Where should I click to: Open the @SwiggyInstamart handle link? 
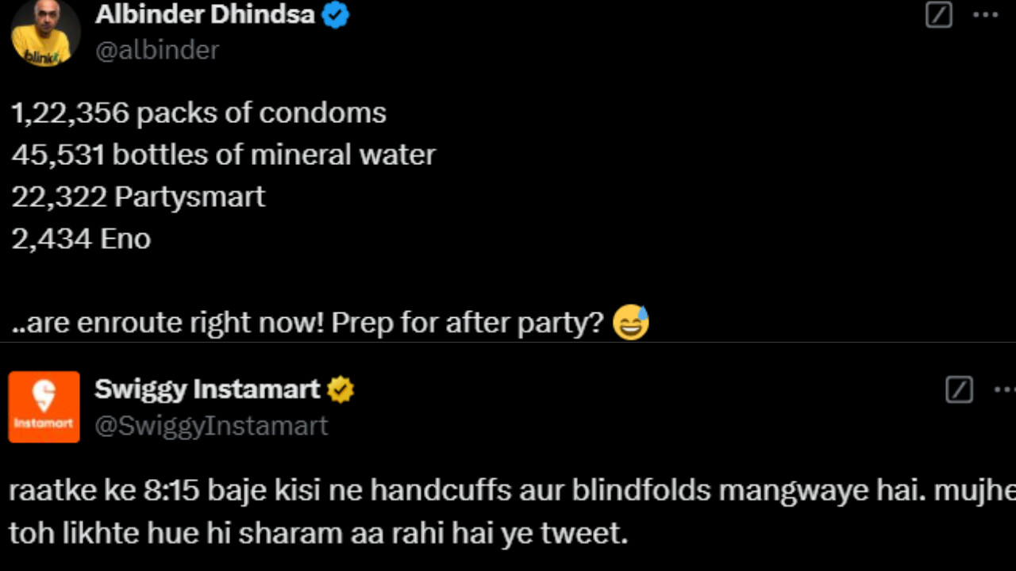(211, 426)
